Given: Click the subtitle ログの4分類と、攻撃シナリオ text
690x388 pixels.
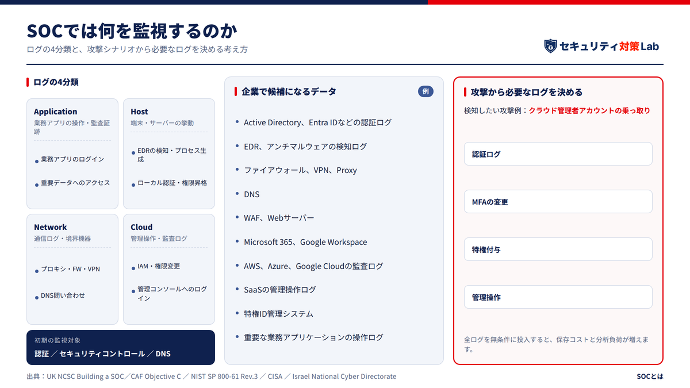Looking at the screenshot, I should click(x=137, y=49).
